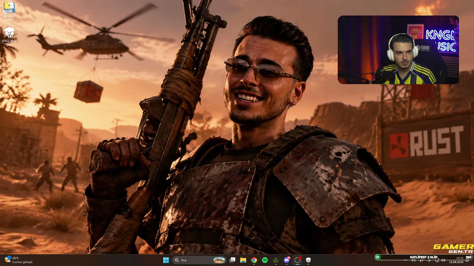Open Spotify from the taskbar
The image size is (474, 266).
point(265,260)
